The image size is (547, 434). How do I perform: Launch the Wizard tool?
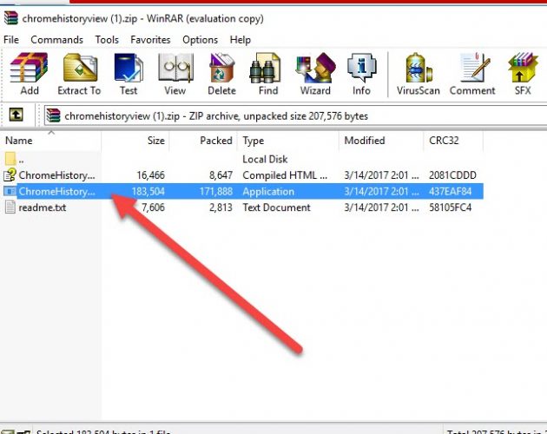coord(315,74)
